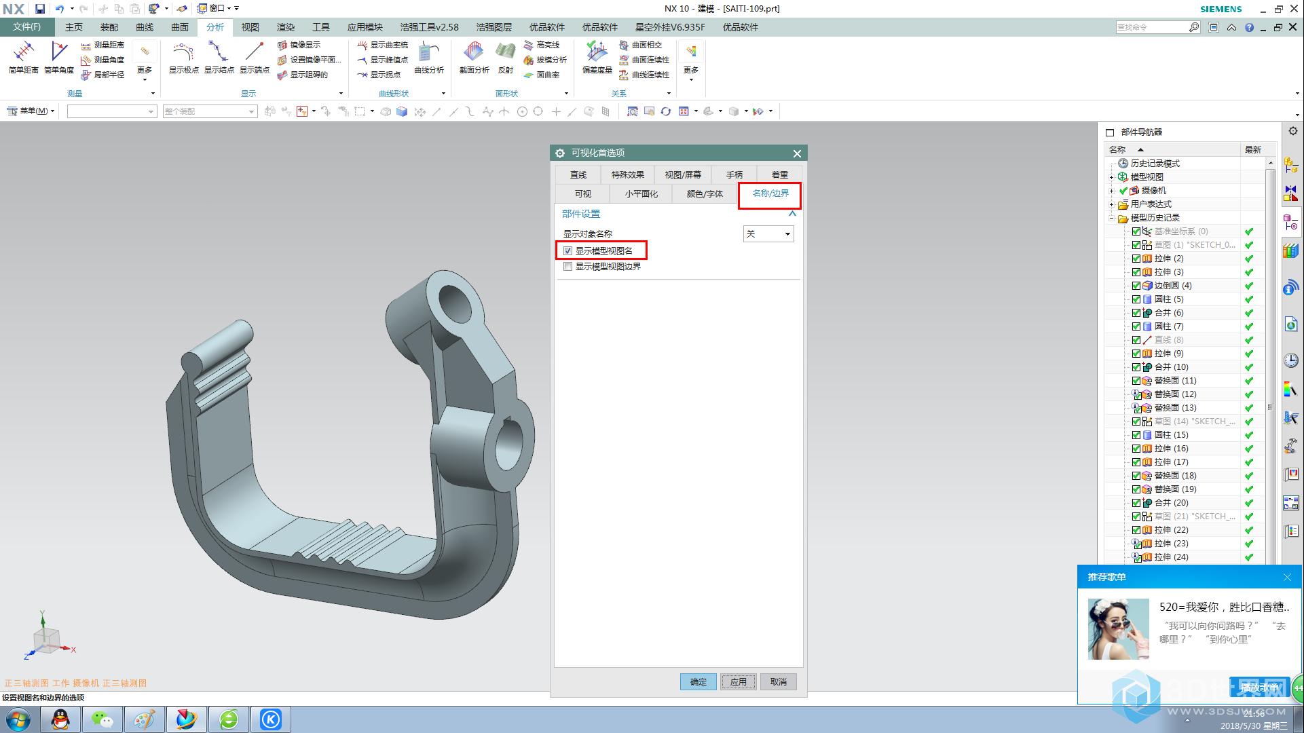
Task: Click the search magnifier icon
Action: [x=1194, y=27]
